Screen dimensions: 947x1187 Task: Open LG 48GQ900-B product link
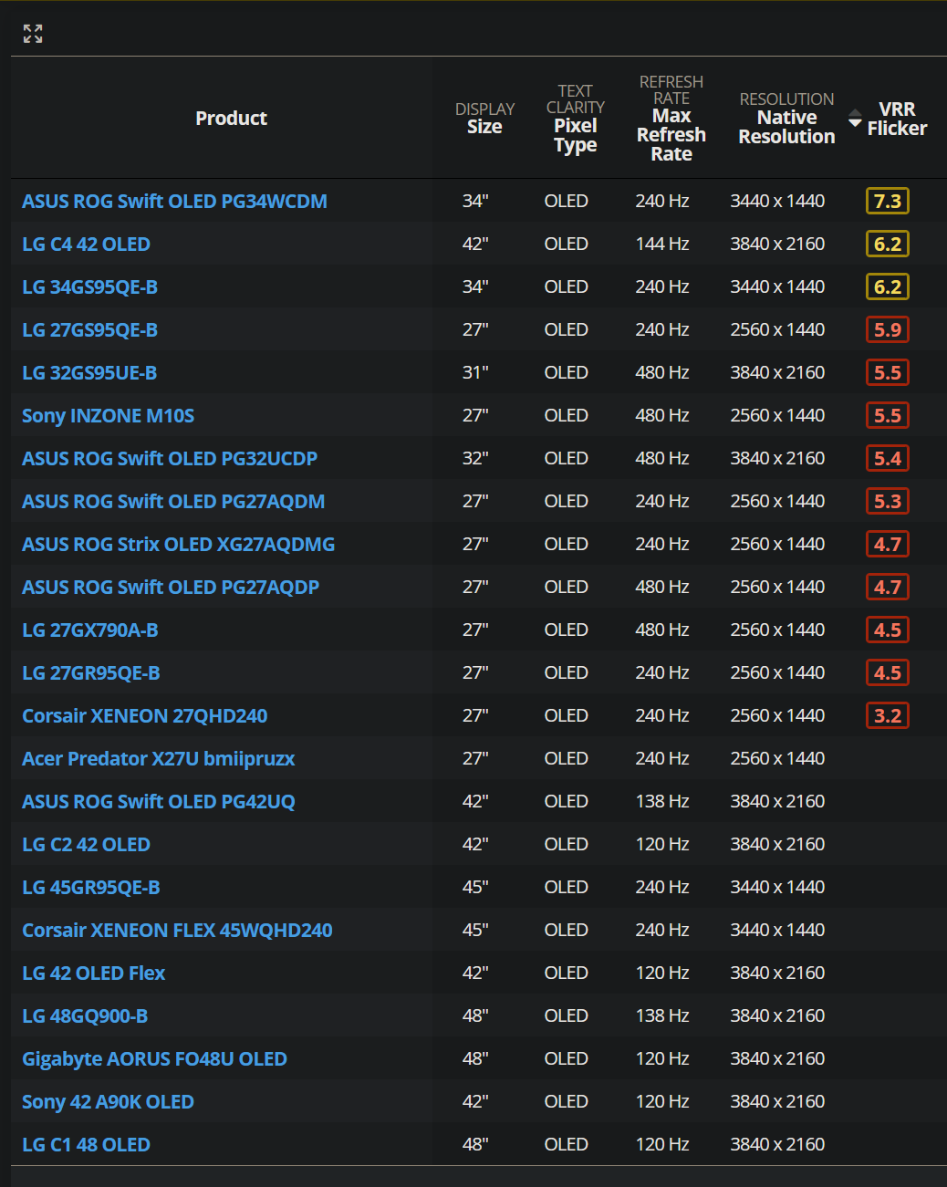coord(85,1015)
